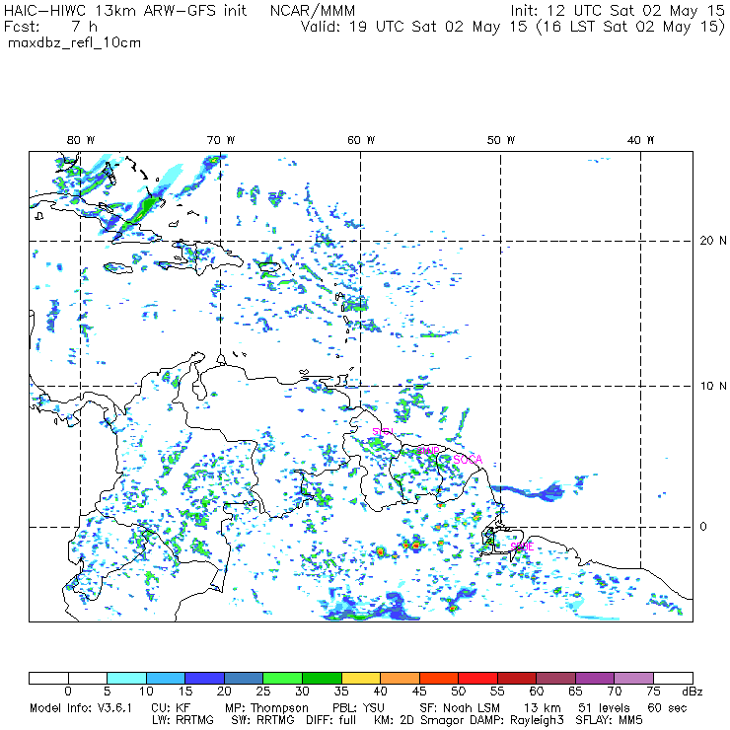Viewport: 730px width, 730px height.
Task: Click the '13 km' resolution text in footer
Action: [542, 708]
